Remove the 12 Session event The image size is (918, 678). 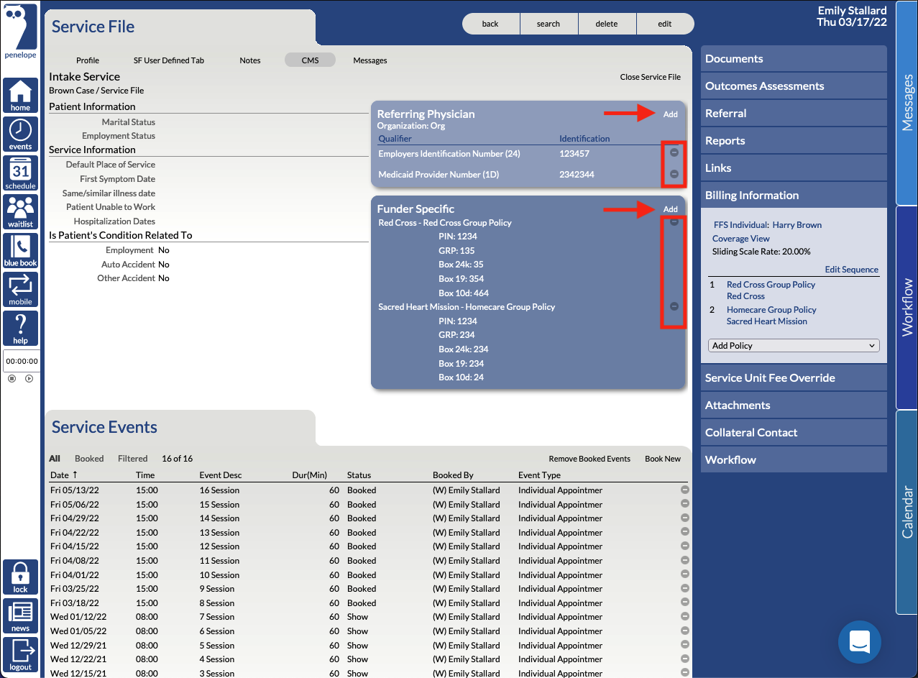coord(685,546)
